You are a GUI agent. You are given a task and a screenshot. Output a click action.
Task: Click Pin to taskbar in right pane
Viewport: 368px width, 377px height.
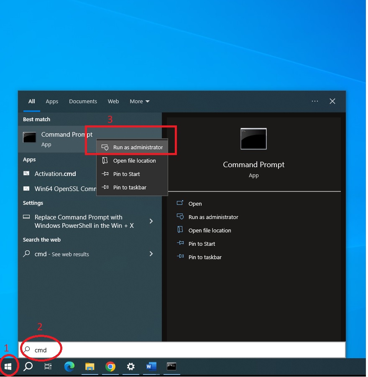[205, 257]
